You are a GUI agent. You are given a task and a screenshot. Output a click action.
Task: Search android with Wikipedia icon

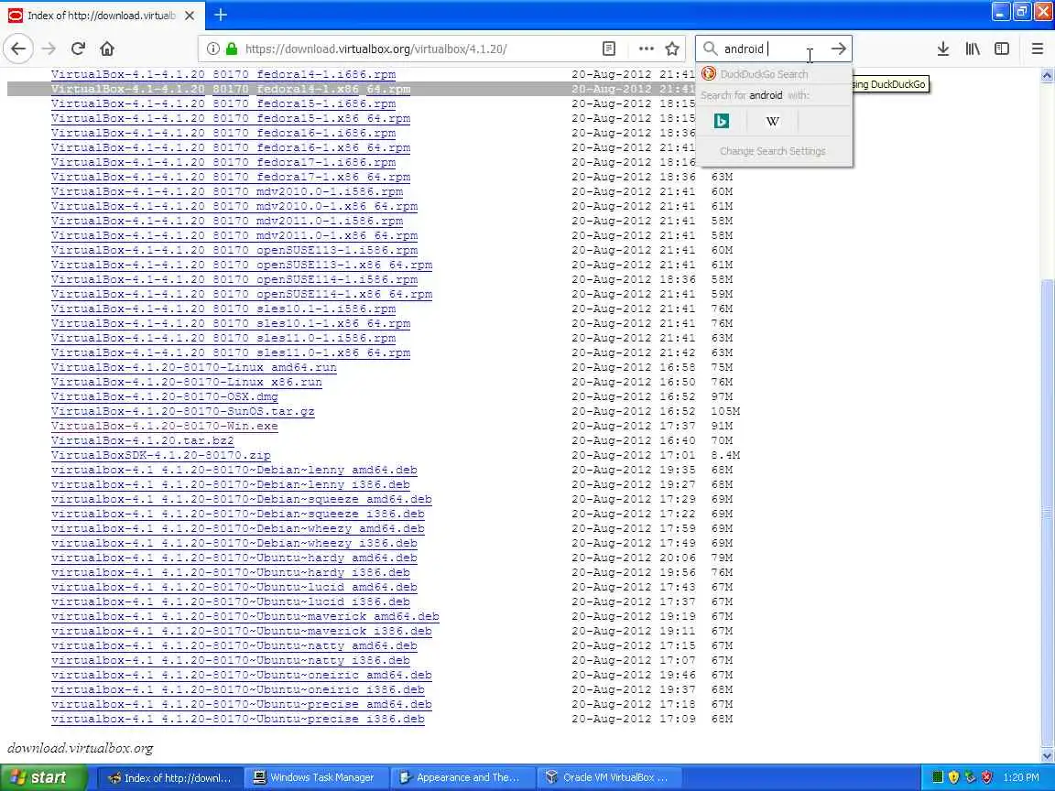coord(772,121)
